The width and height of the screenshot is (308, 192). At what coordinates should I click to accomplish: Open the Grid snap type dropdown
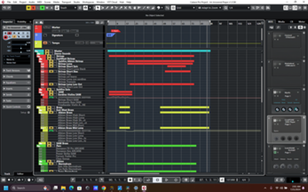point(185,8)
